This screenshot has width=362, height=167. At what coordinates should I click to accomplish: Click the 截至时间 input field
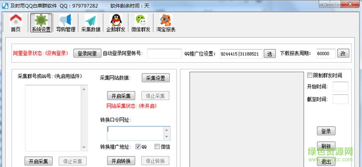[340, 99]
